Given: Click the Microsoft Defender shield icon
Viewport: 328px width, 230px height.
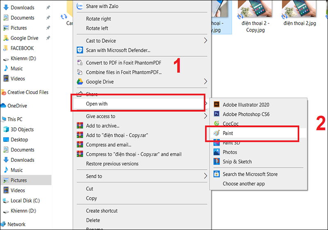Looking at the screenshot, I should [80, 50].
